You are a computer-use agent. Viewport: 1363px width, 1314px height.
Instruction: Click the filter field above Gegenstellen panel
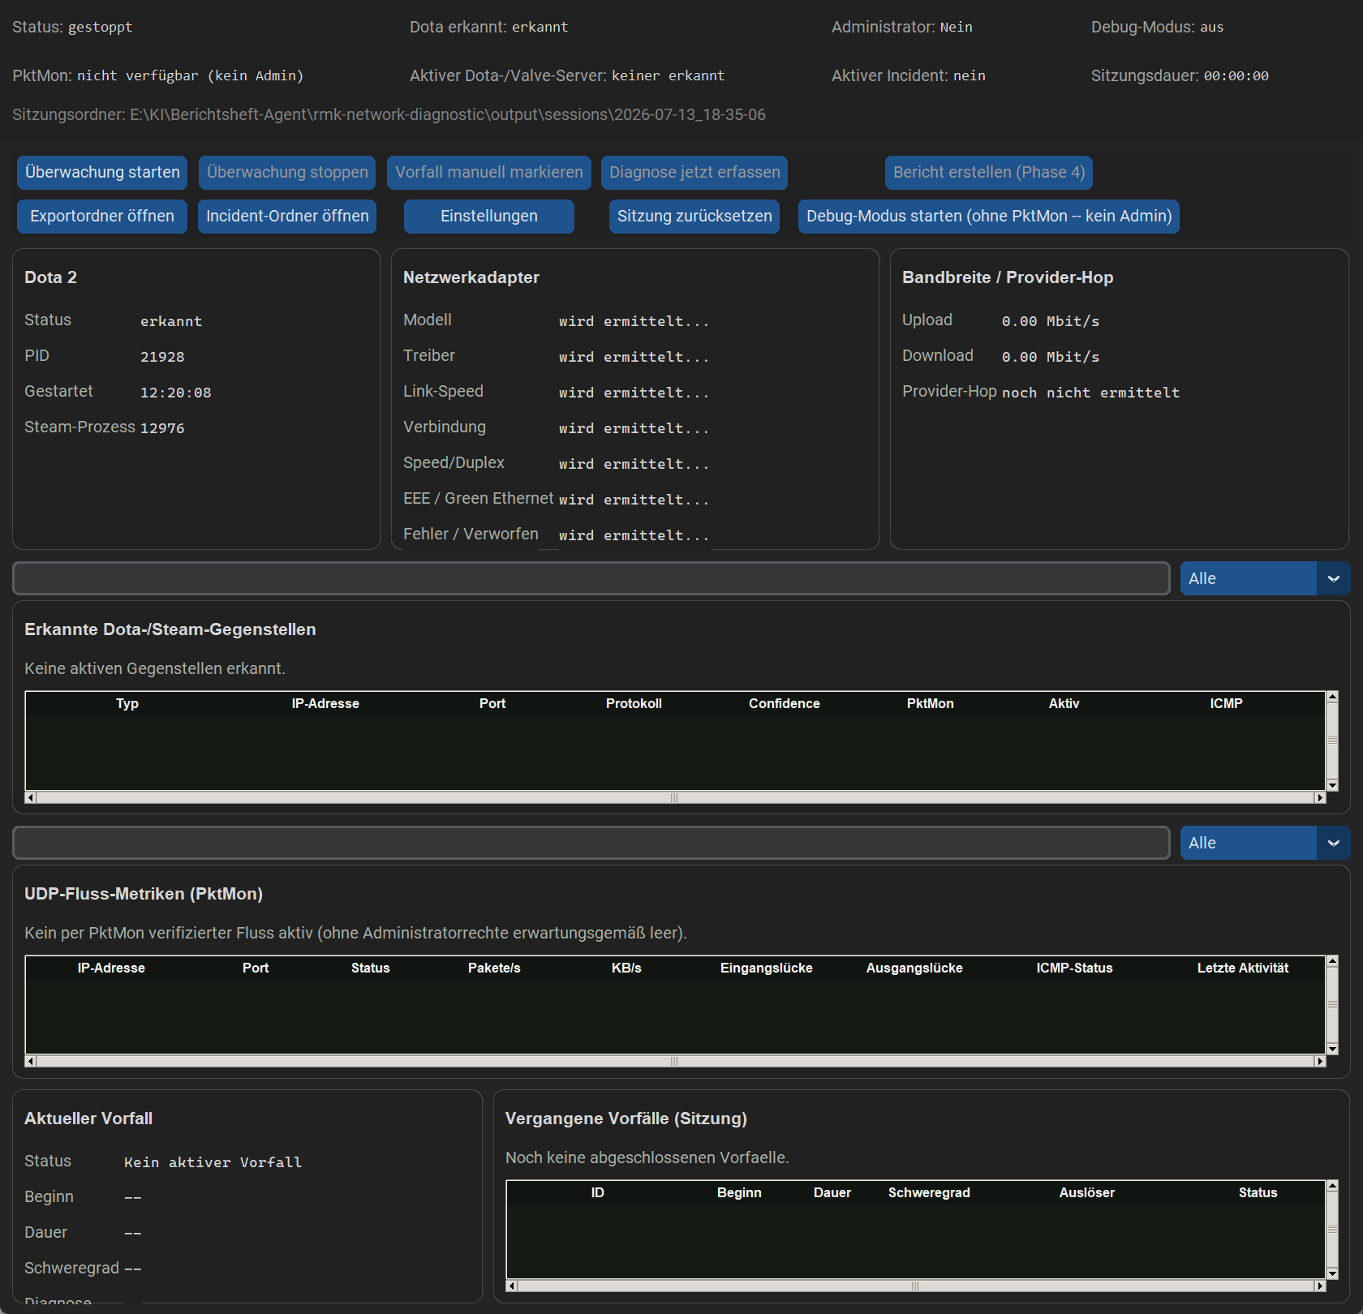pyautogui.click(x=591, y=578)
